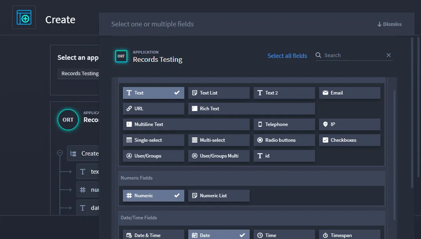Screen dimensions: 421x239
Task: Select the id field
Action: point(284,156)
